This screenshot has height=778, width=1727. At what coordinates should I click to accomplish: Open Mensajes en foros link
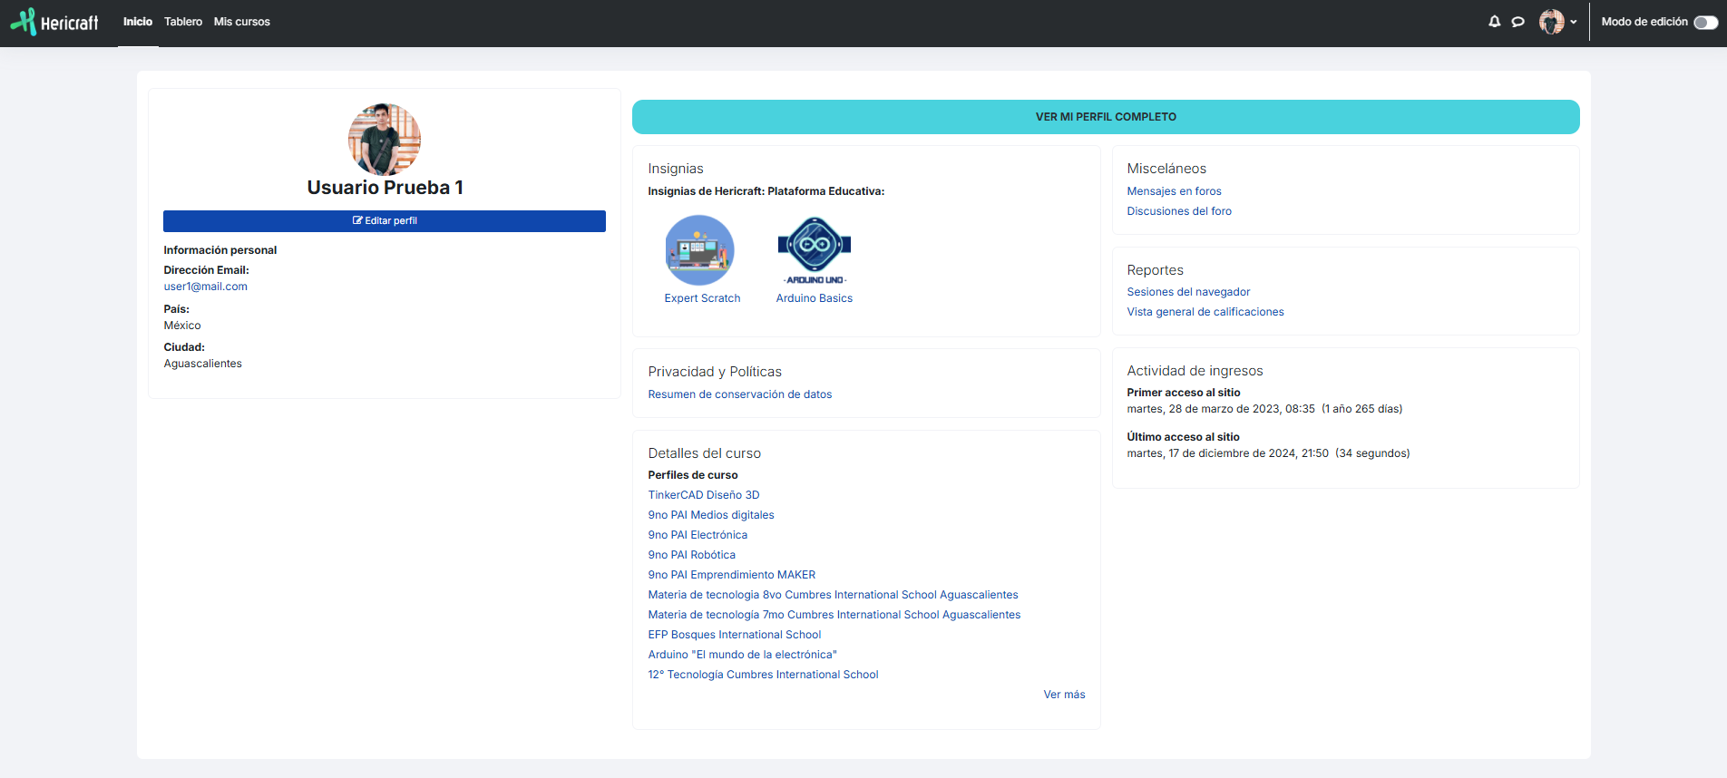click(x=1174, y=191)
